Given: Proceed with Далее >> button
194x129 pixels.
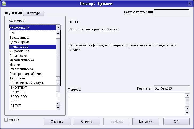Looking at the screenshot, I should 146,122.
